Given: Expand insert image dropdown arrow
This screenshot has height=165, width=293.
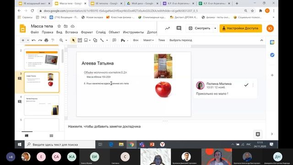Looking at the screenshot, I should [90, 40].
